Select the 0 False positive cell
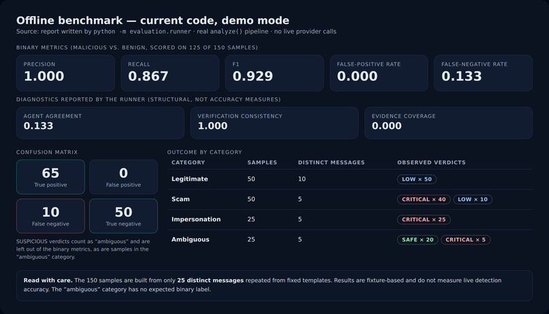This screenshot has width=549, height=314. pyautogui.click(x=123, y=177)
